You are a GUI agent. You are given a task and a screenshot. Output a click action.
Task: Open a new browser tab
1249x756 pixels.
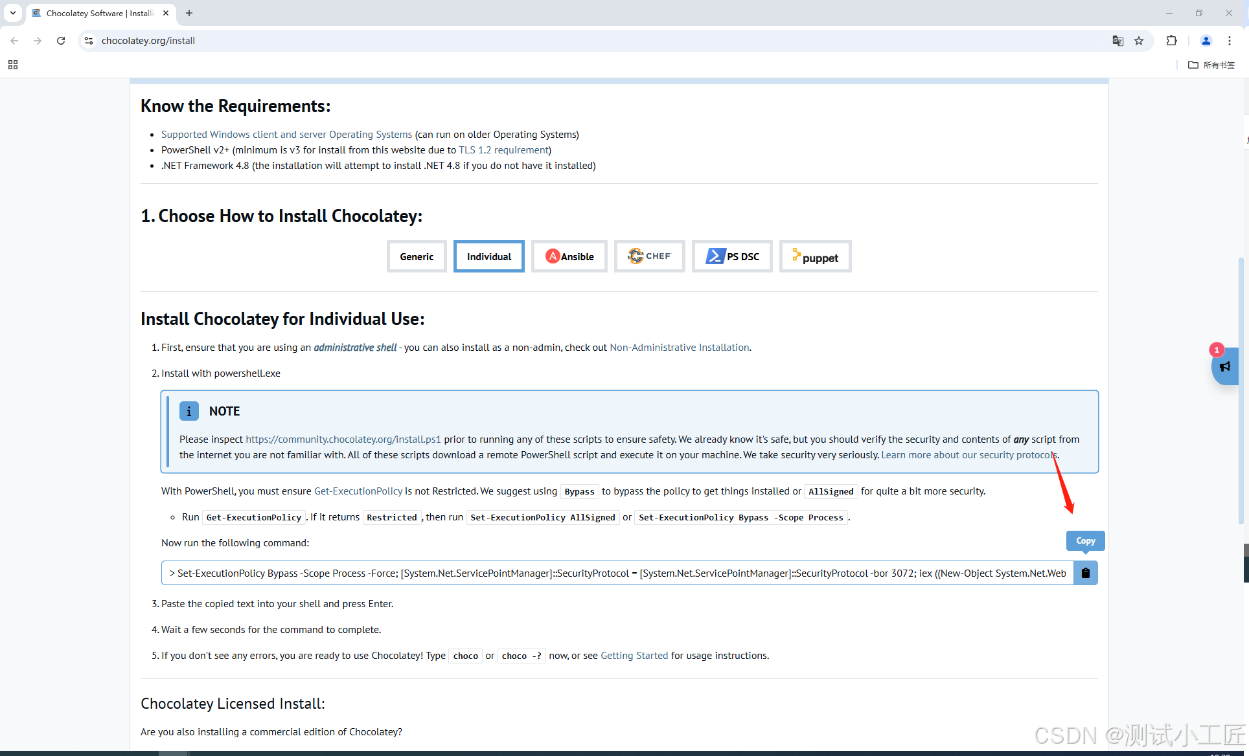(189, 13)
